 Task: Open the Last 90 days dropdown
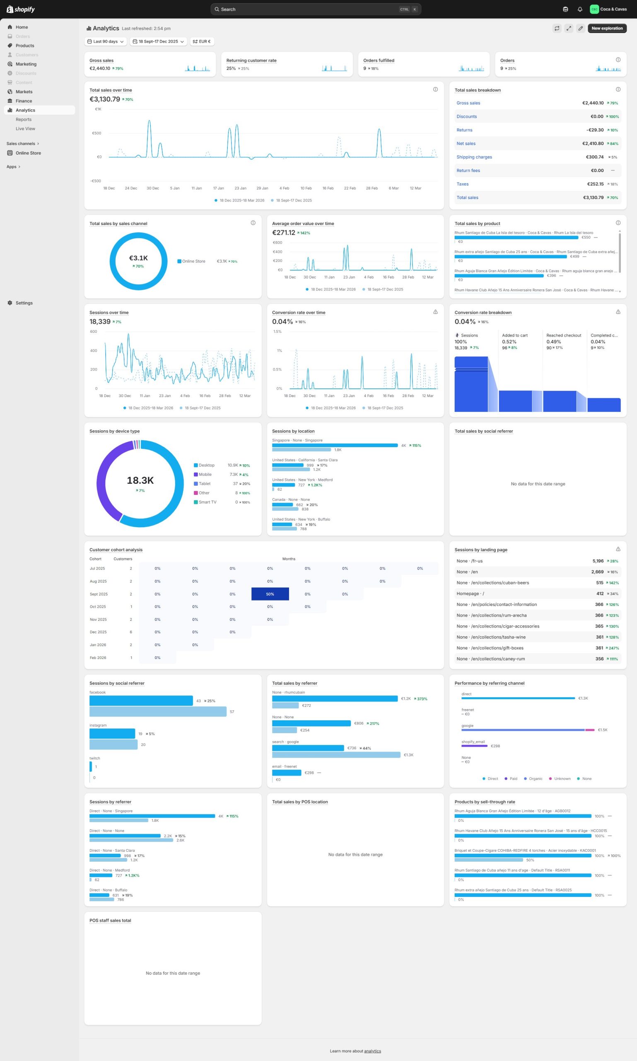tap(106, 42)
